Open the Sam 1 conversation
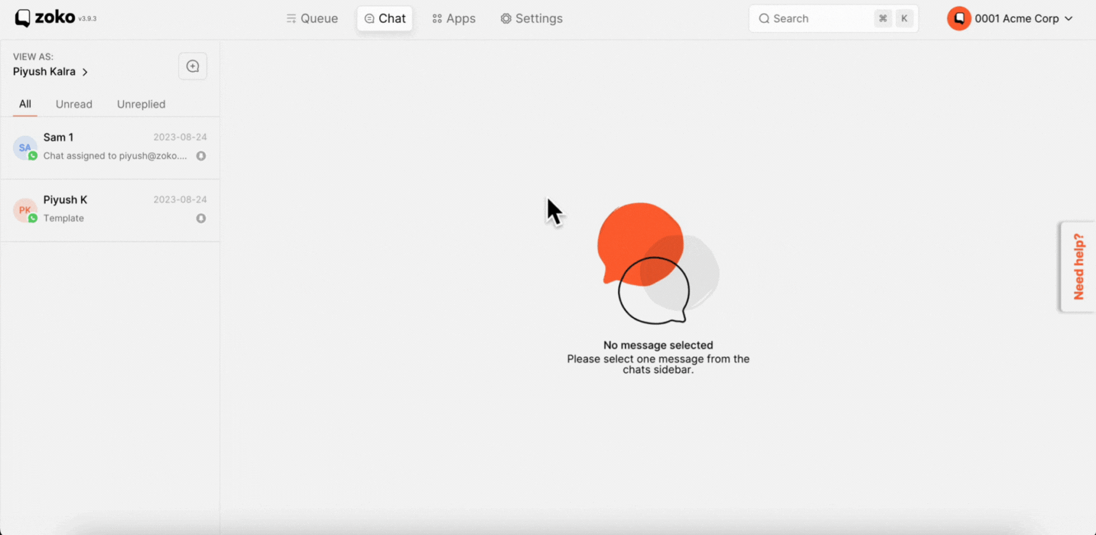 click(x=110, y=147)
